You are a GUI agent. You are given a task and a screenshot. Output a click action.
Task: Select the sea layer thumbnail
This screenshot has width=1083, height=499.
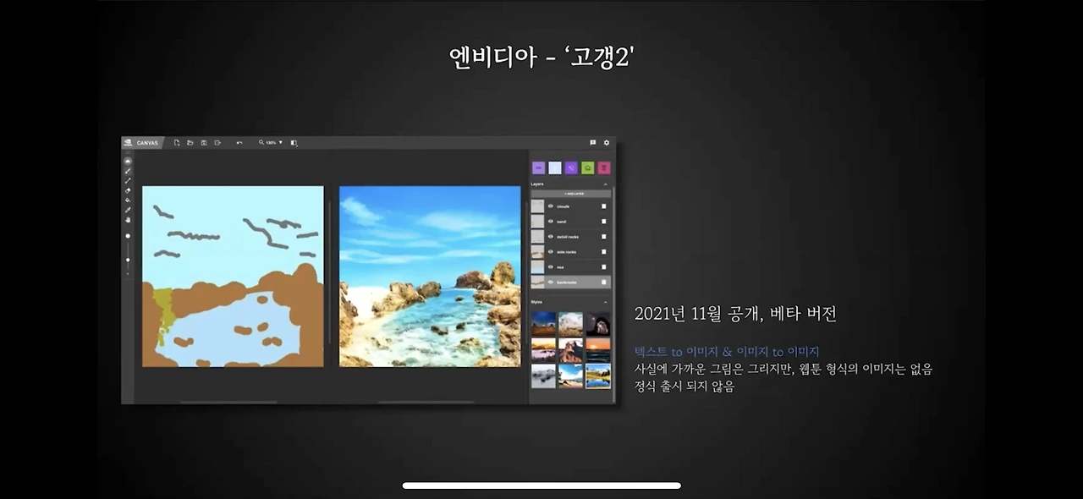537,267
